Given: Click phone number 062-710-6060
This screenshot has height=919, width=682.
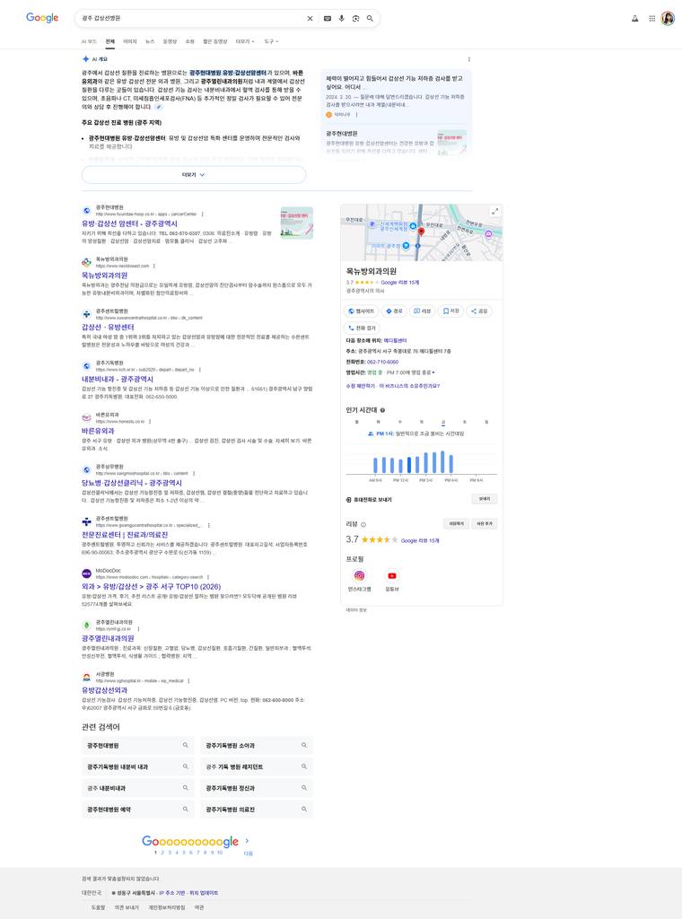Looking at the screenshot, I should click(x=382, y=363).
